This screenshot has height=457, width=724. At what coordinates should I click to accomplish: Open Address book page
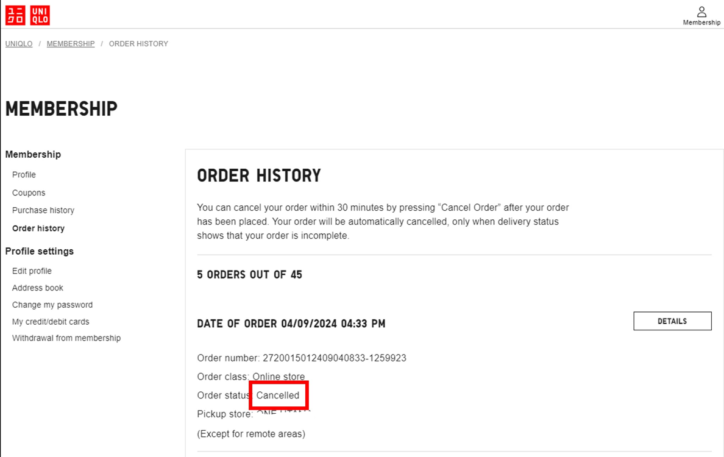(x=38, y=288)
